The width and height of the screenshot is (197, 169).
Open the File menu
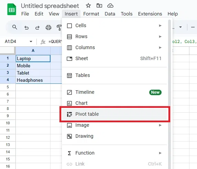point(25,14)
